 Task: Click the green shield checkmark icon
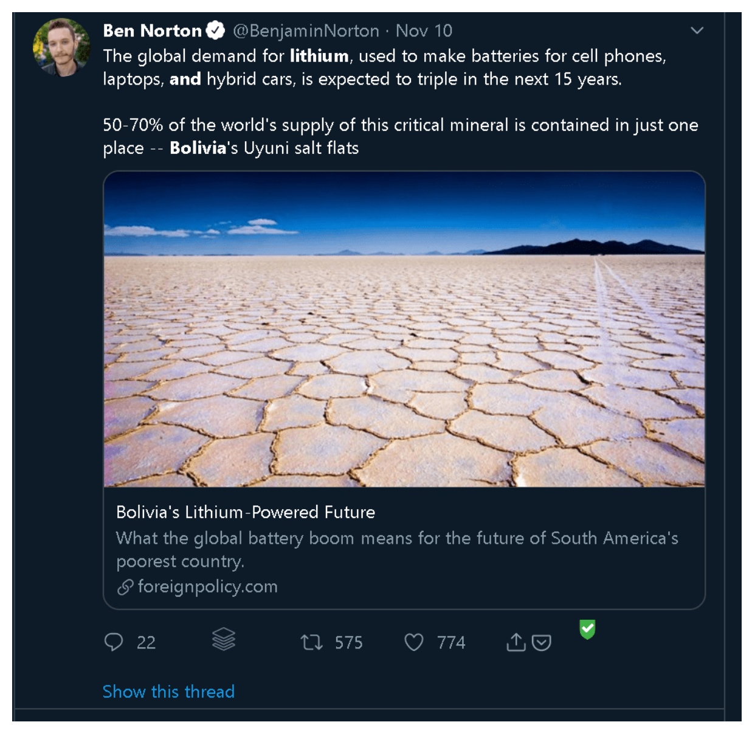click(x=587, y=629)
